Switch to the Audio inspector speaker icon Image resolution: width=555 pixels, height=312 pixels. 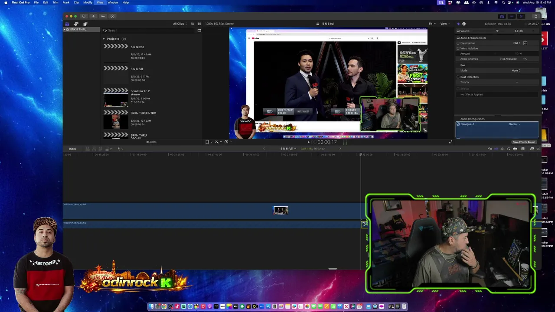tap(458, 24)
